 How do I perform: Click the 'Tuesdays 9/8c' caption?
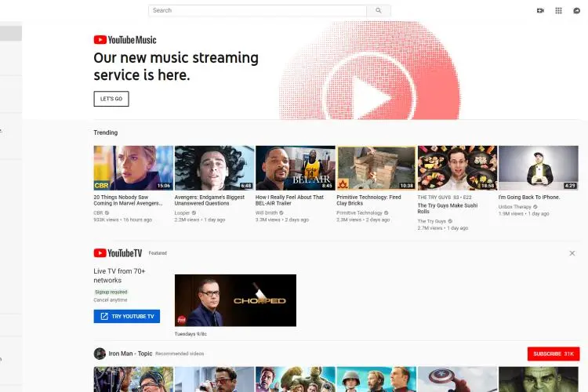191,334
